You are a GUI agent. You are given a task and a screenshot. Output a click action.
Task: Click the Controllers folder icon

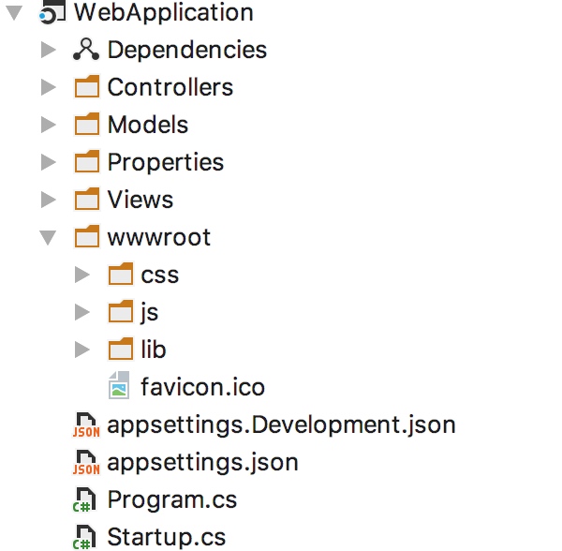[x=86, y=87]
